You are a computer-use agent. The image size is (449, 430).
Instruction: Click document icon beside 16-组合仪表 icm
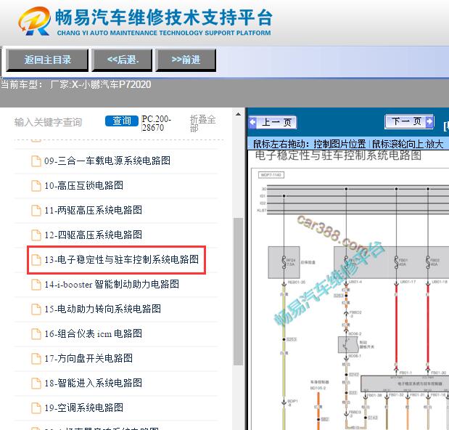pos(36,333)
